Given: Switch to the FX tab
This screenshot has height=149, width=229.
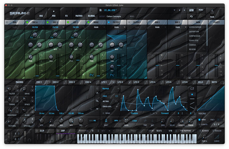Looking at the screenshot, I should (x=66, y=13).
